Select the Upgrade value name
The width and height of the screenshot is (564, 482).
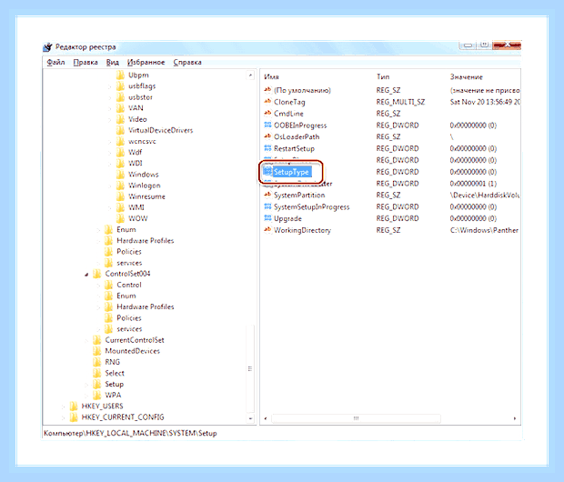point(287,218)
